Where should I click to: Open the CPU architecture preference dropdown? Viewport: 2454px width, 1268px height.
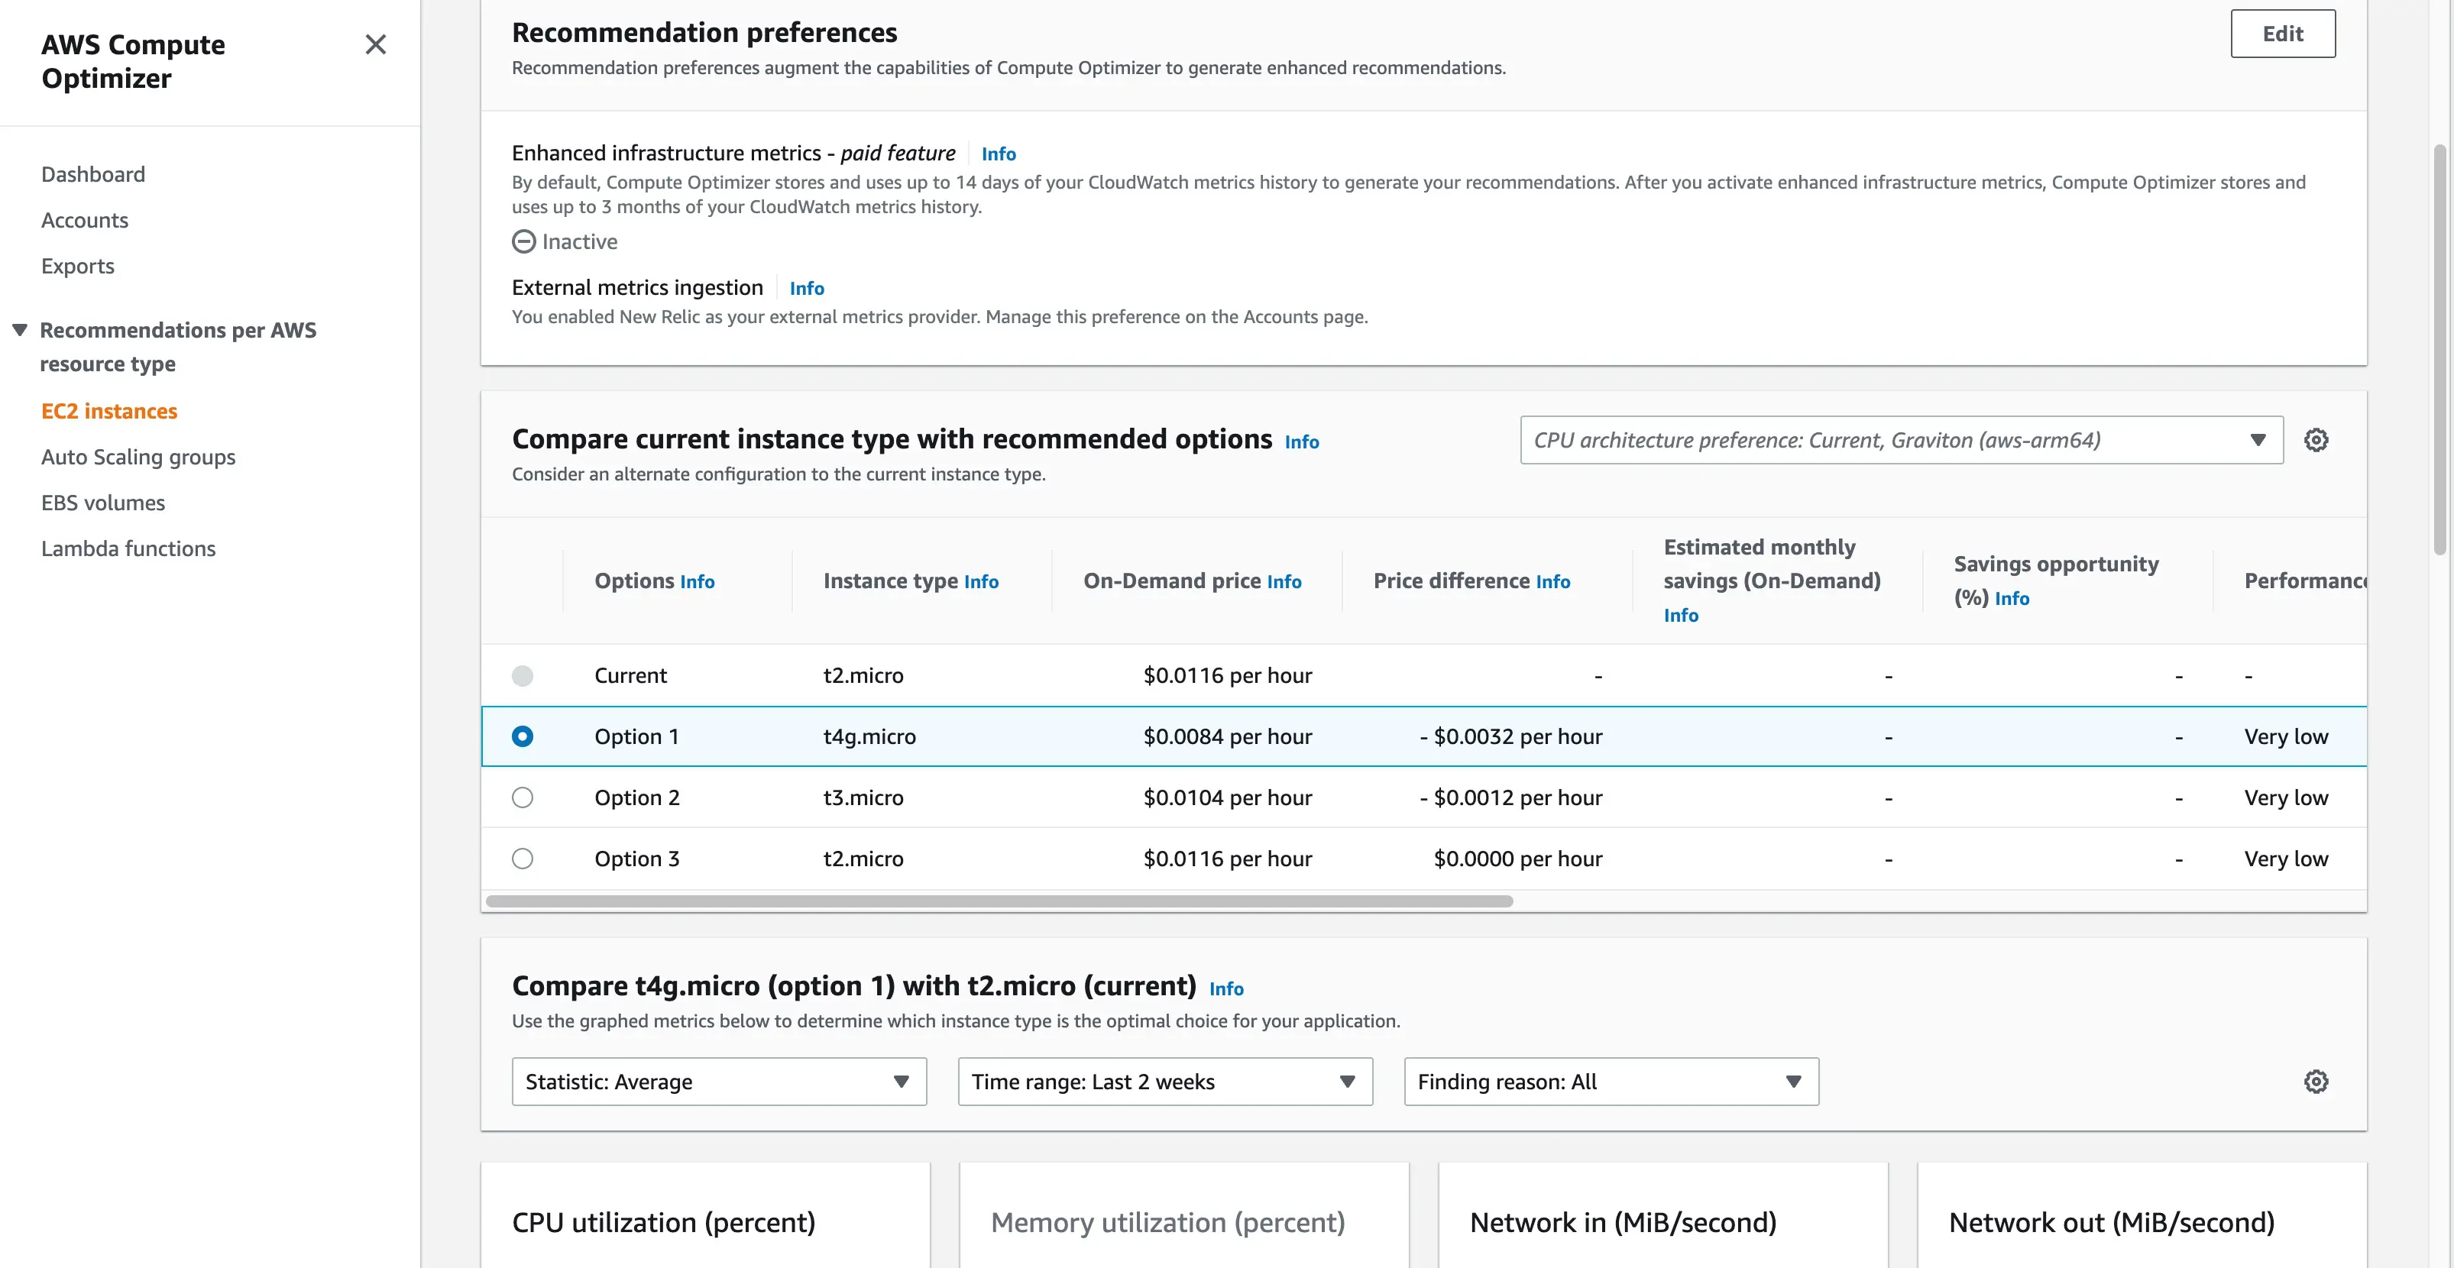[1901, 439]
